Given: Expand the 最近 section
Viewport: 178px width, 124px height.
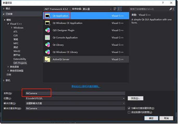Looking at the screenshot, I should [4, 9].
